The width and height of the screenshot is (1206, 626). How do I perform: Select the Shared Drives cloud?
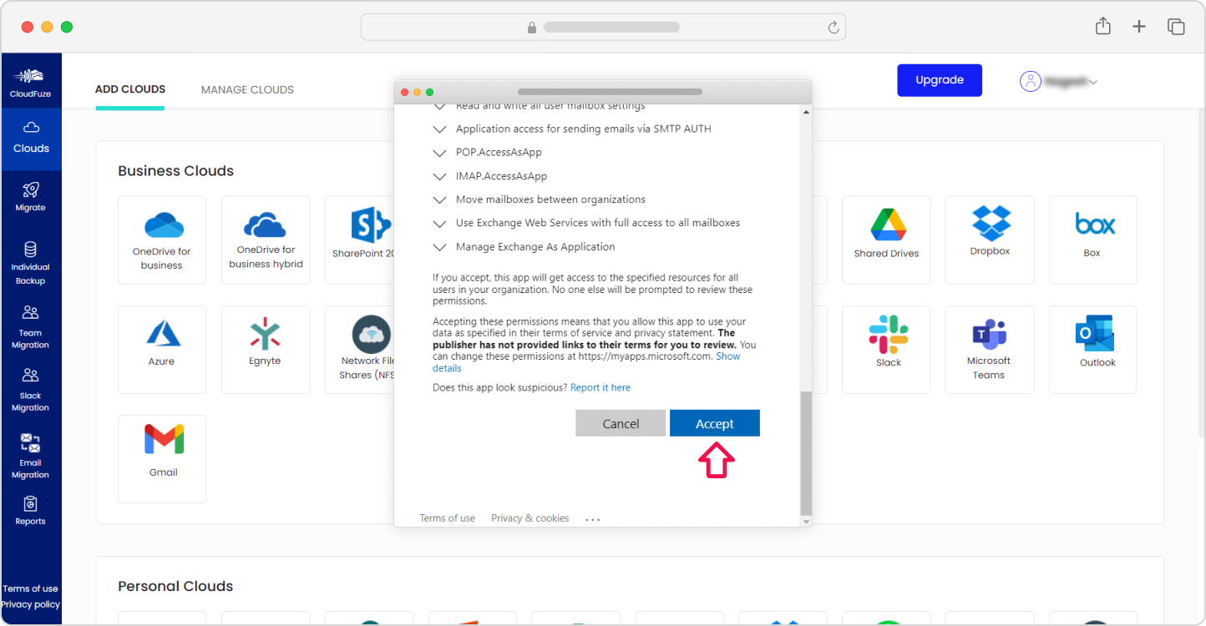886,240
